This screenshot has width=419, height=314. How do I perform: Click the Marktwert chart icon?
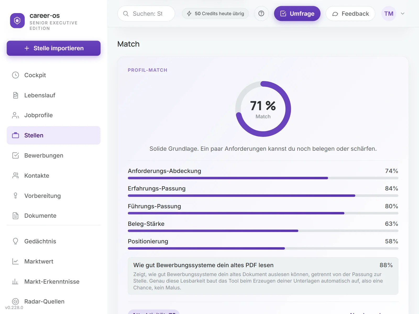click(15, 261)
